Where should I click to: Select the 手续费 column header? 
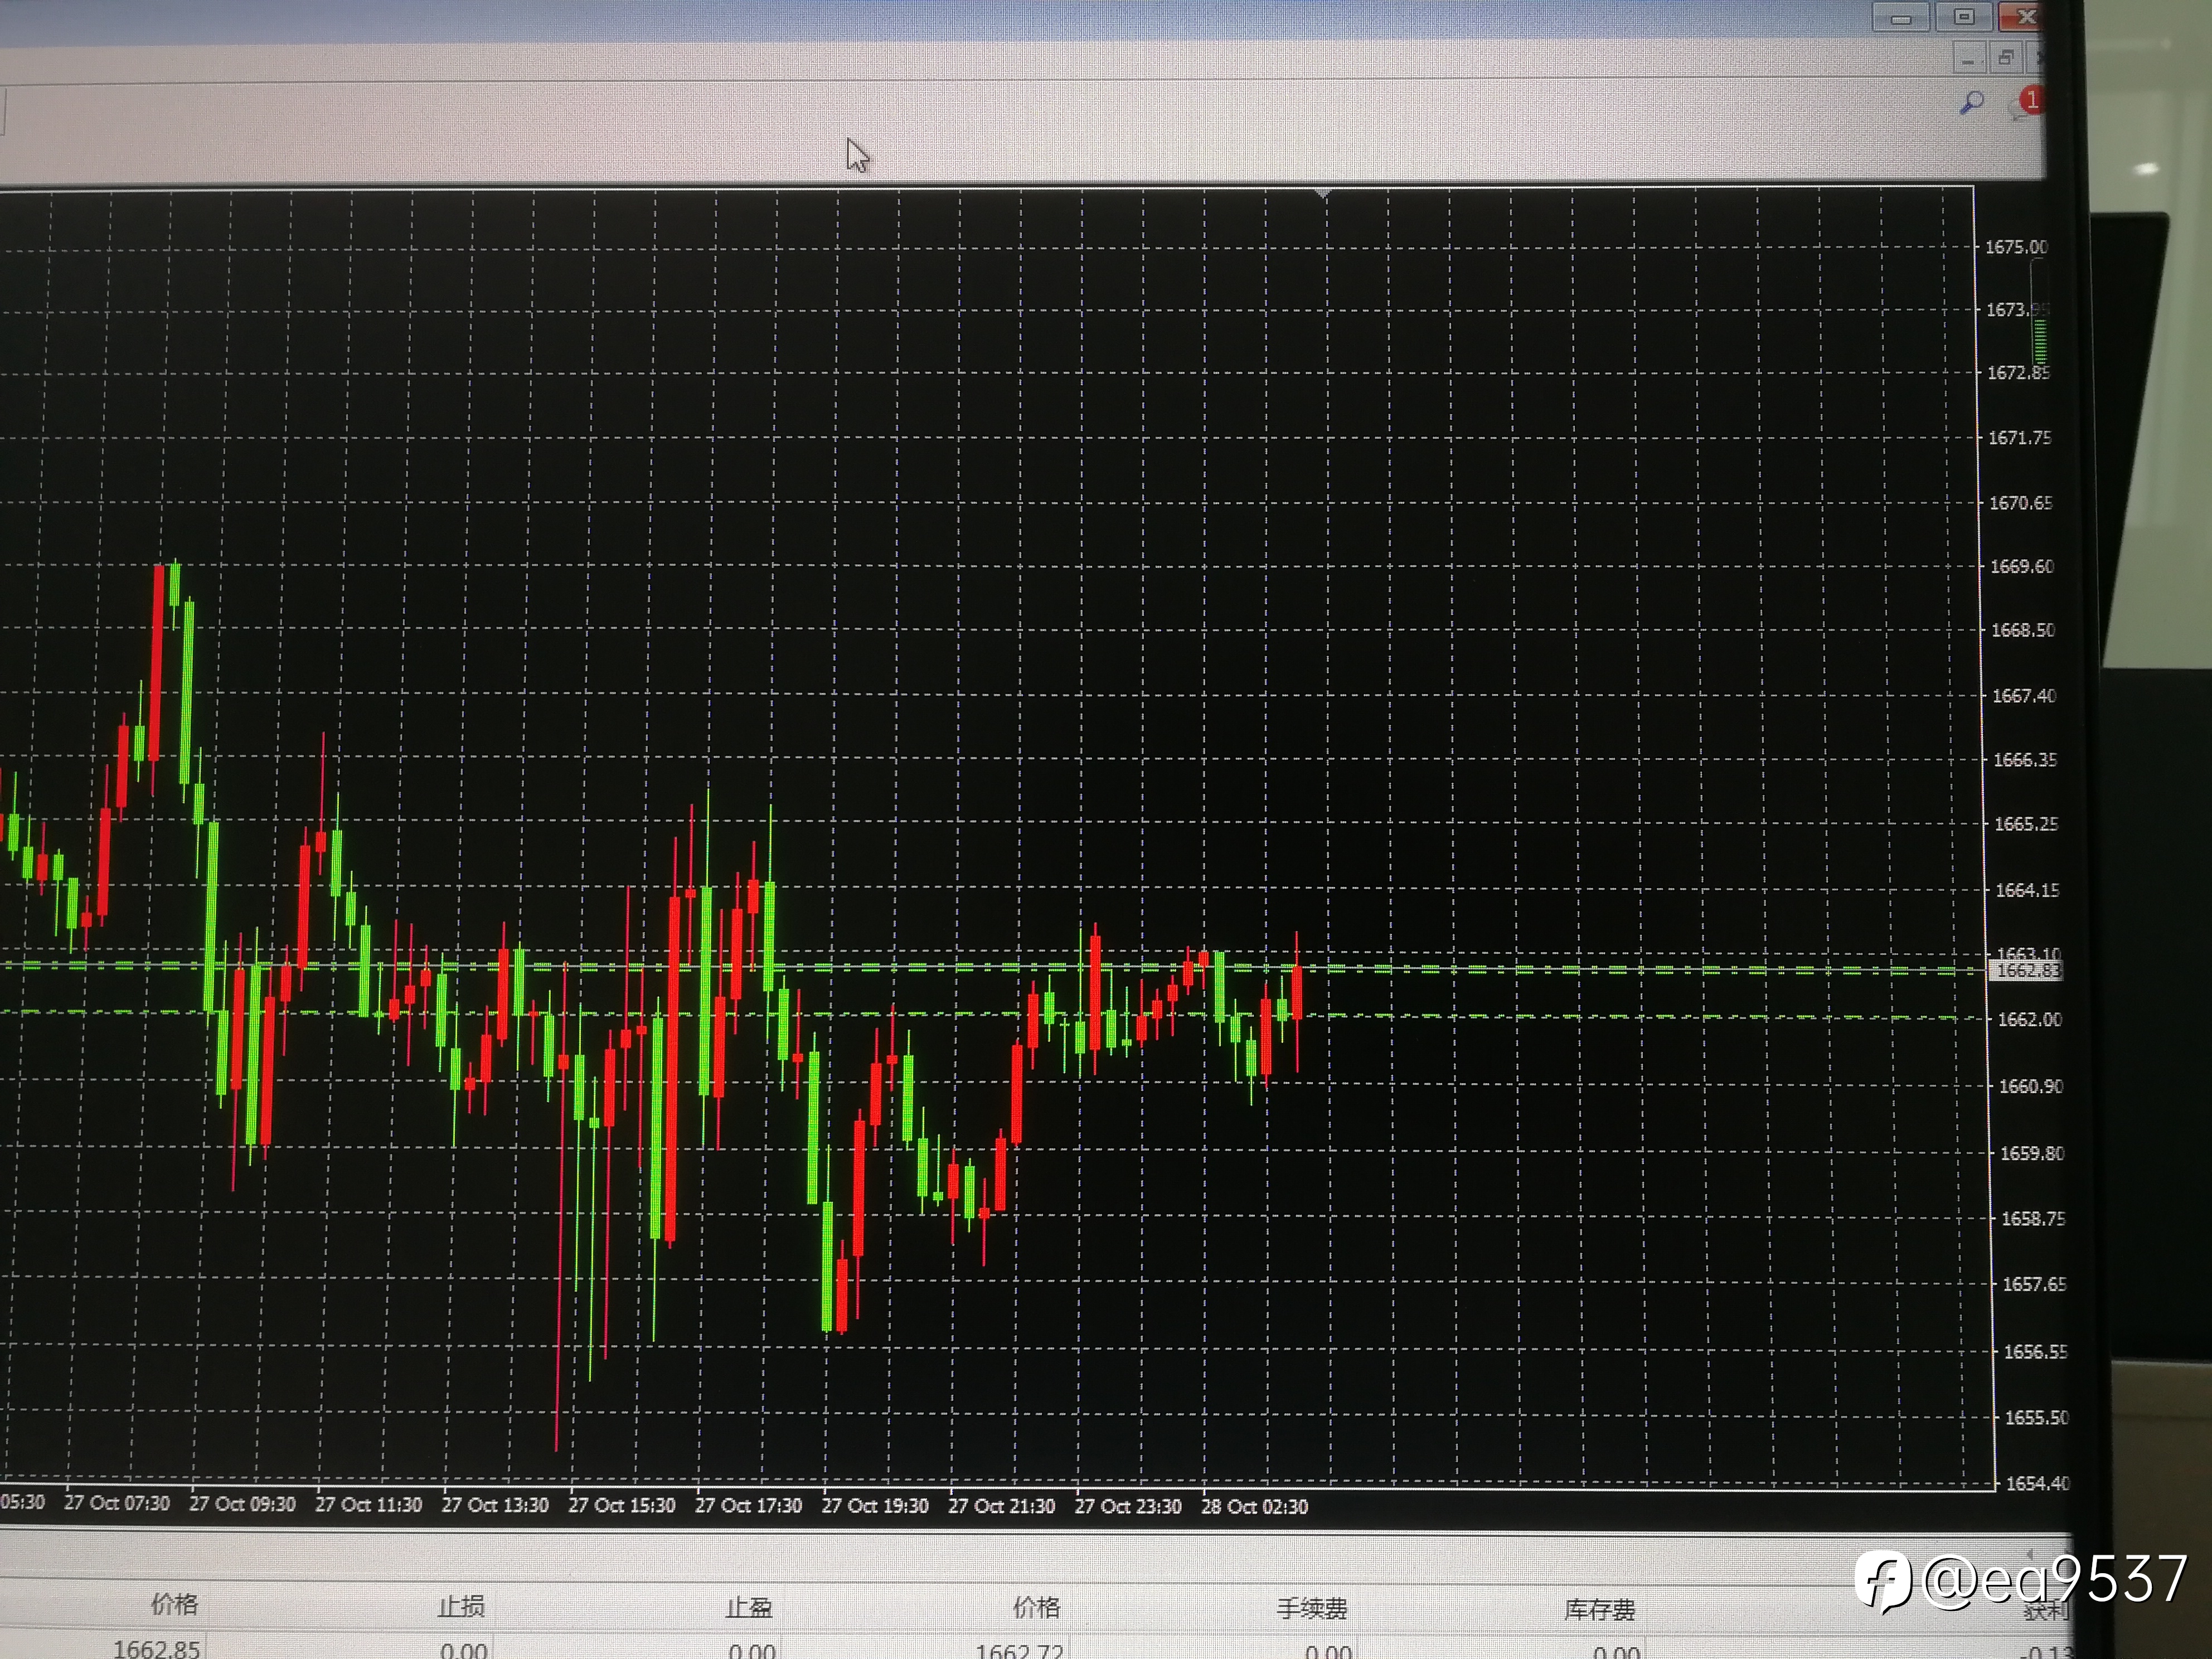point(1312,1609)
